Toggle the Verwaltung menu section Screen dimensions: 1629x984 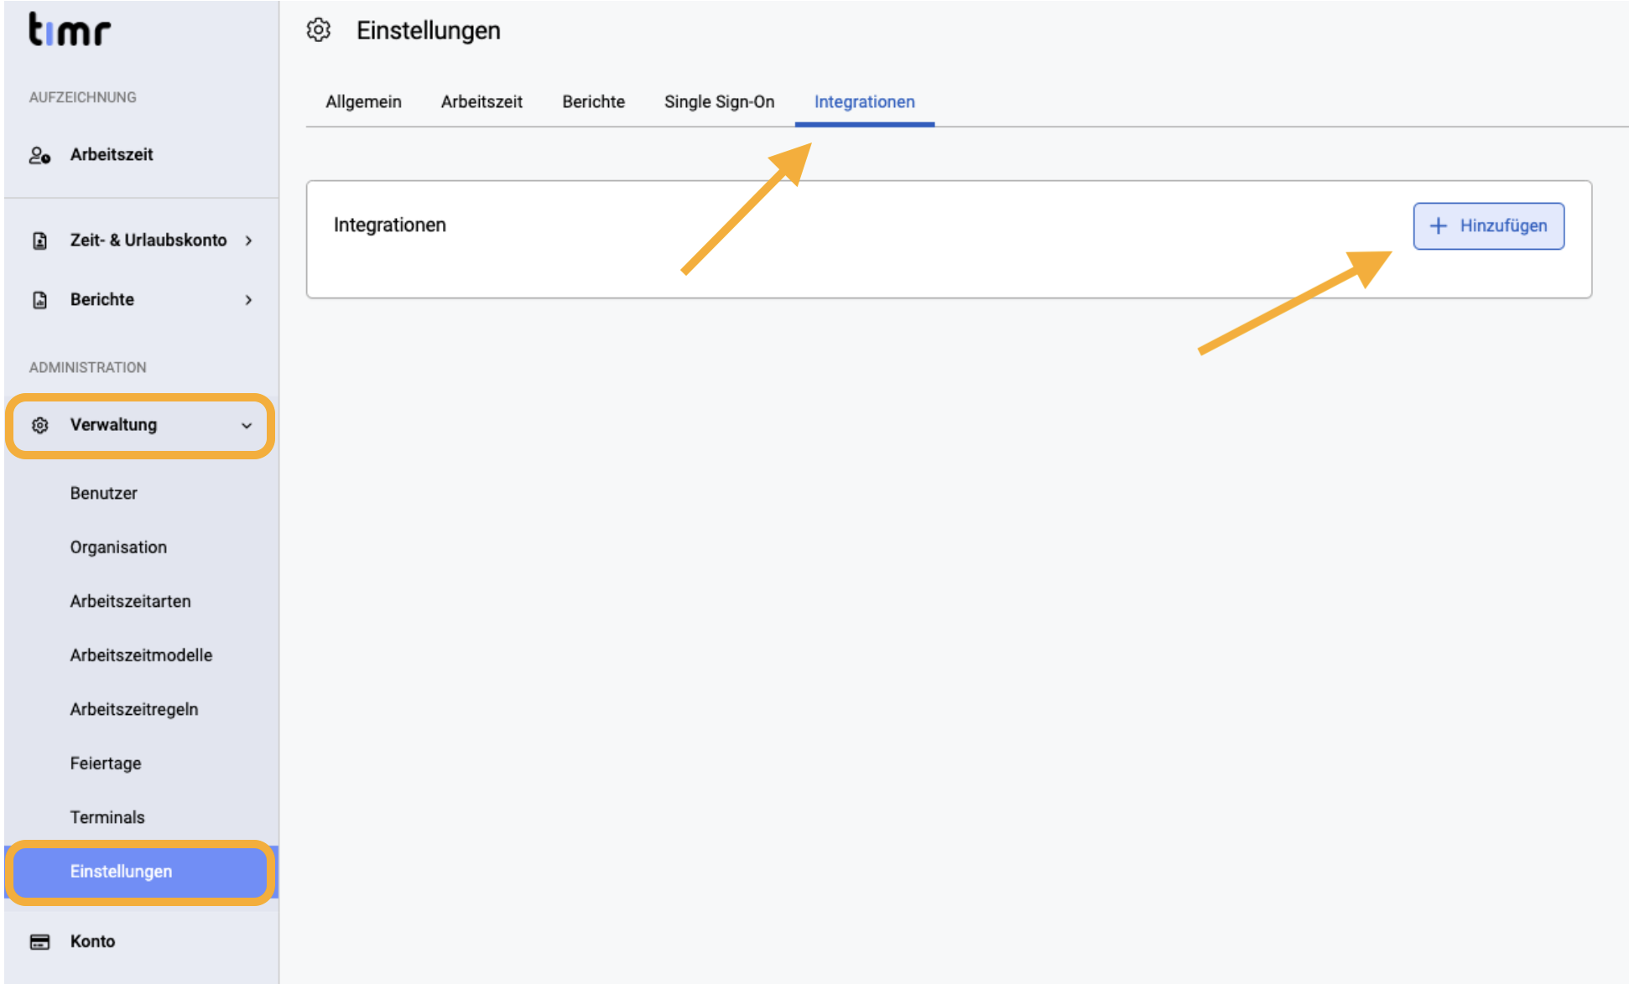point(141,425)
